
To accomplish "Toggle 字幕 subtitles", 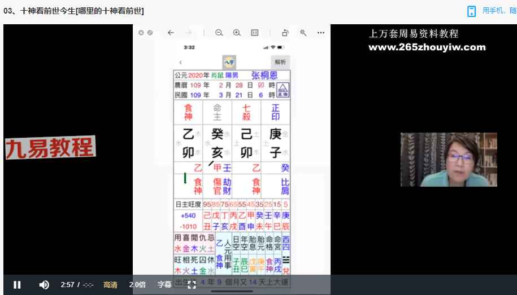I will pos(164,285).
